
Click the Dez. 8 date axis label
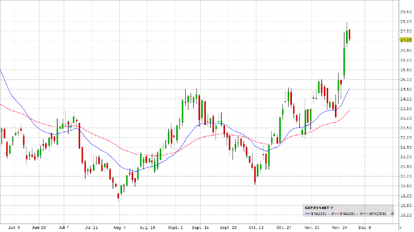click(x=365, y=228)
